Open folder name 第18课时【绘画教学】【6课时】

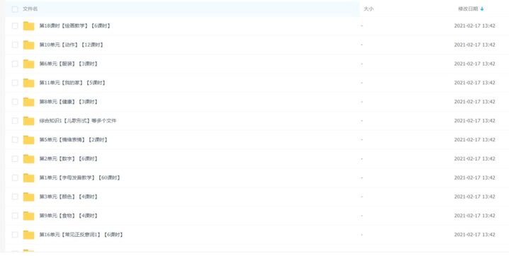tap(74, 25)
